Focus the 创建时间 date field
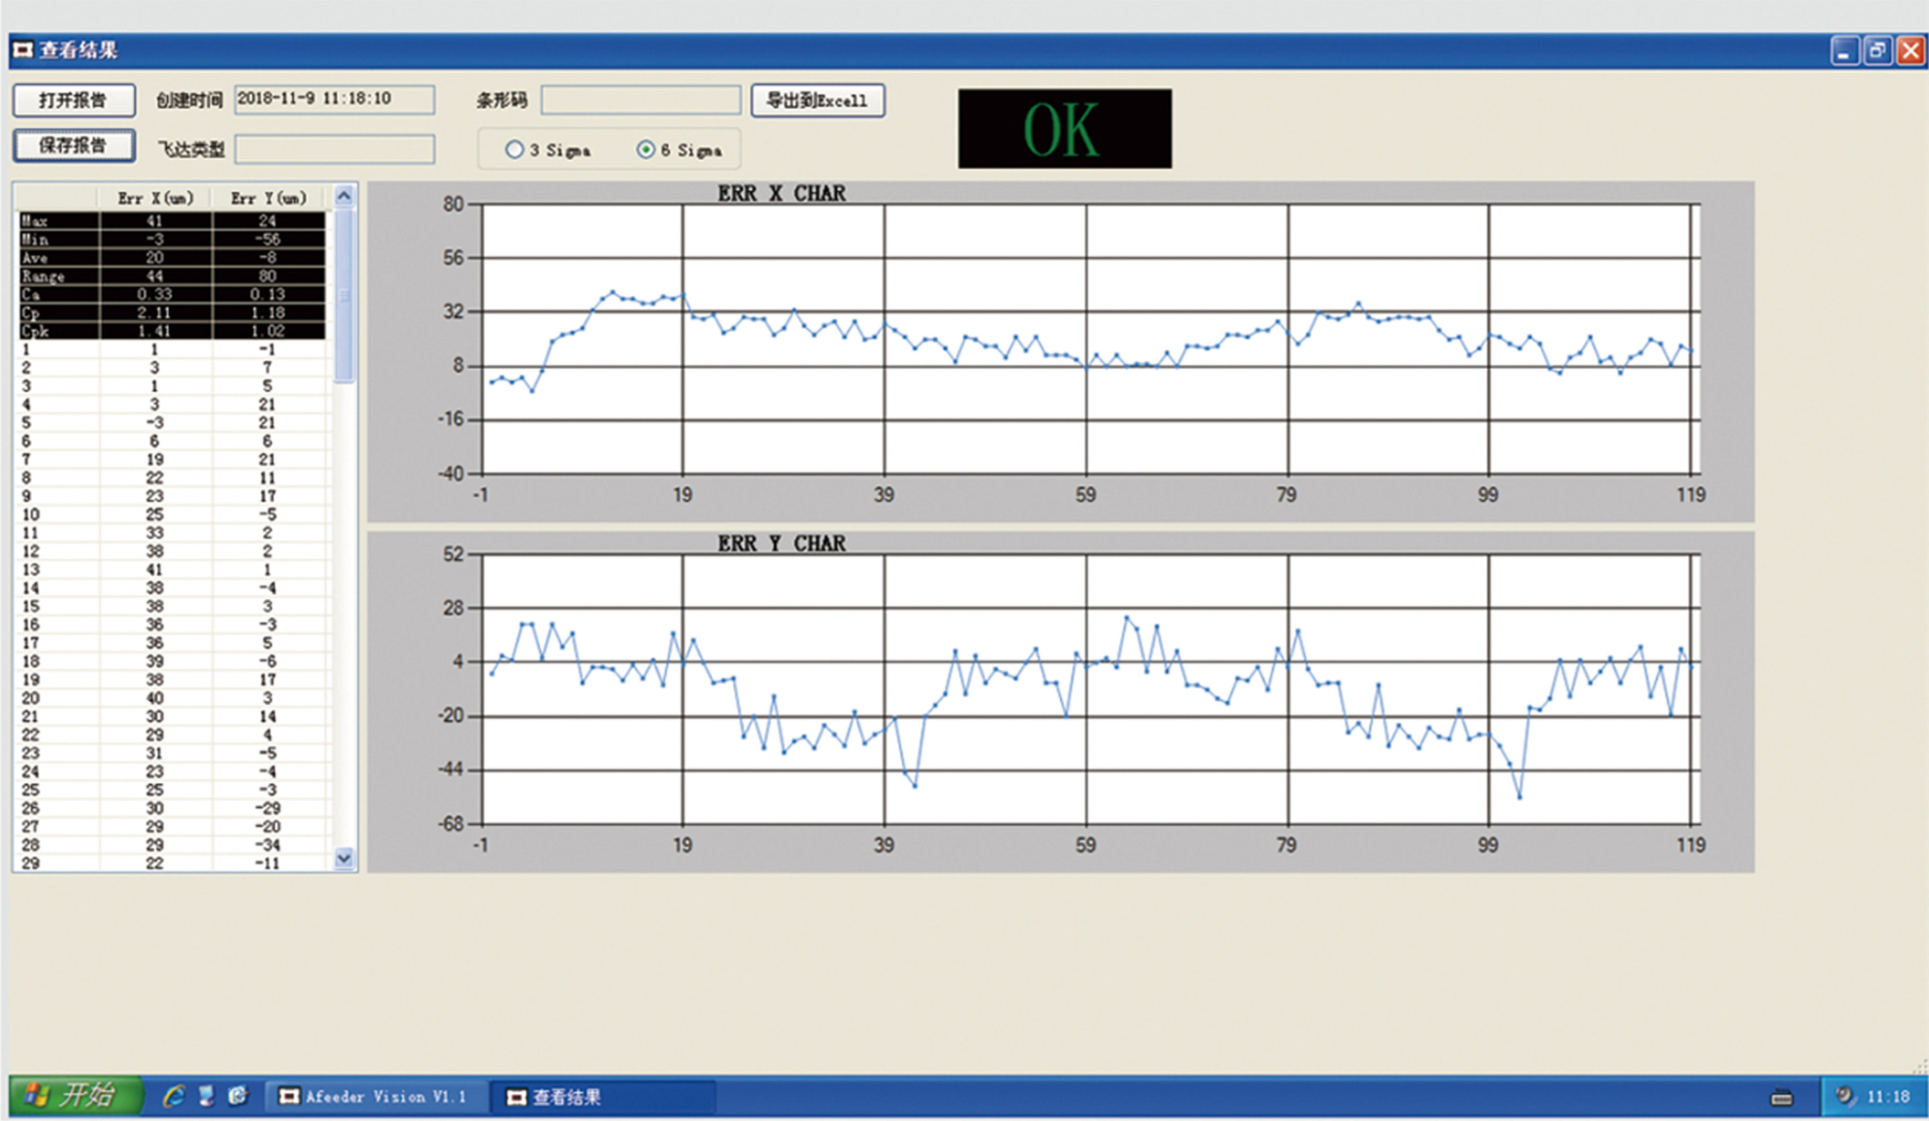 [x=334, y=99]
